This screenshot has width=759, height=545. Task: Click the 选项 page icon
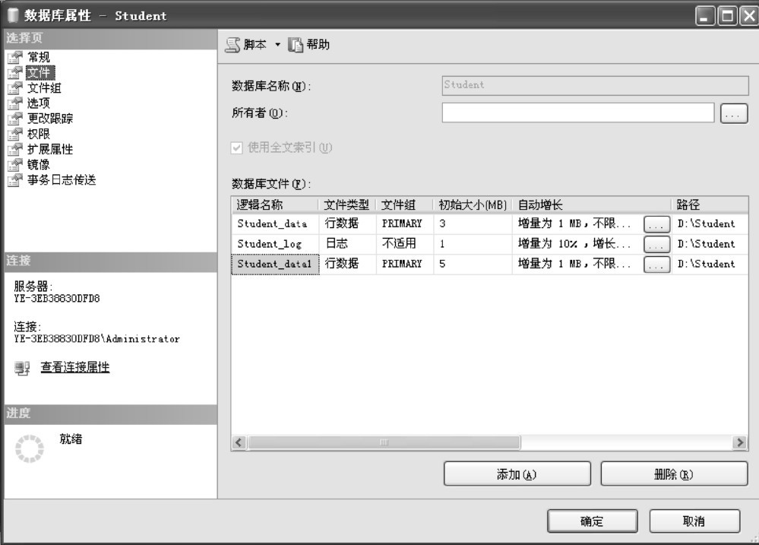(15, 103)
